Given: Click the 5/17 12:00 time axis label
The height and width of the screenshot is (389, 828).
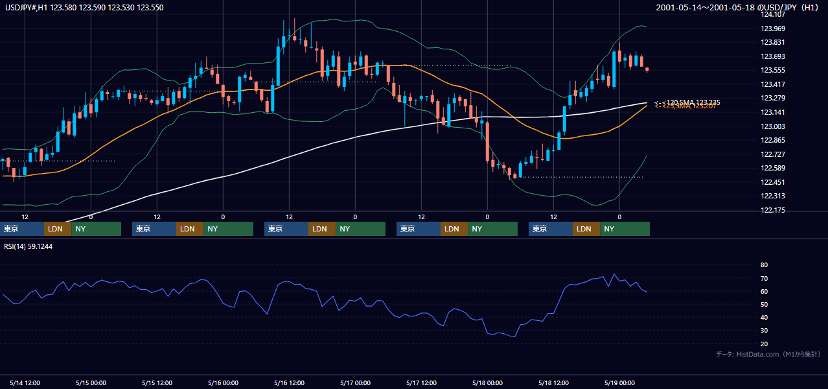Looking at the screenshot, I should [x=422, y=383].
